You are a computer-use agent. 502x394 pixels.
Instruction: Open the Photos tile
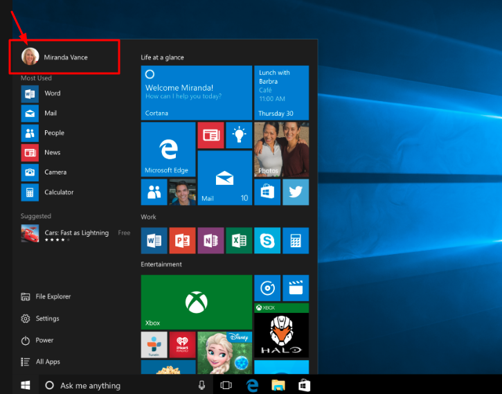point(281,149)
